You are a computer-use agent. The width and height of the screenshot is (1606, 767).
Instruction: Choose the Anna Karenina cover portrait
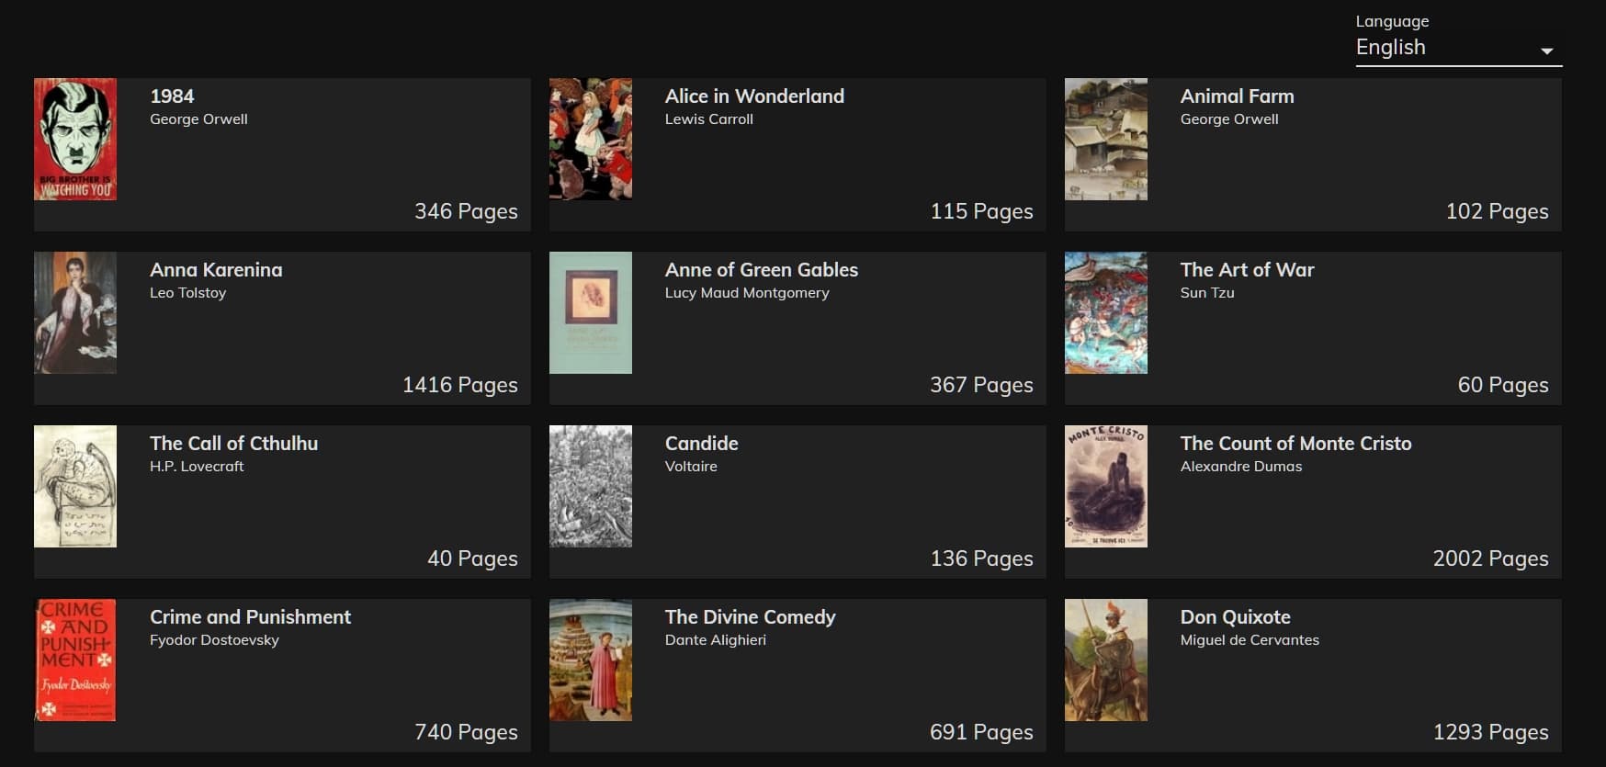pyautogui.click(x=75, y=312)
